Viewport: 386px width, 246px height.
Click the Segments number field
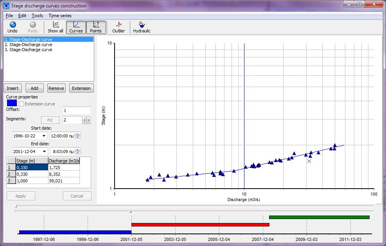72,120
